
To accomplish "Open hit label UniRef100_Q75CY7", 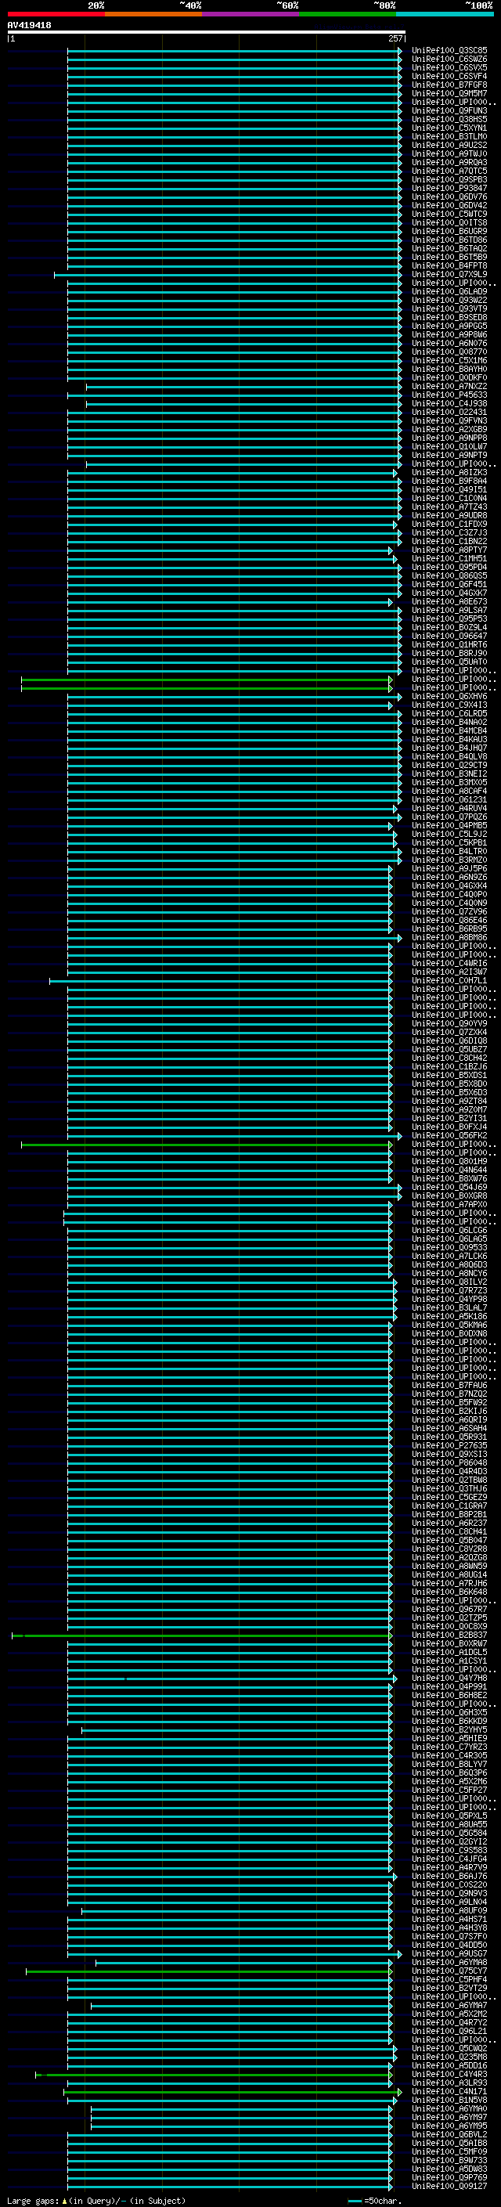I will coord(449,1971).
